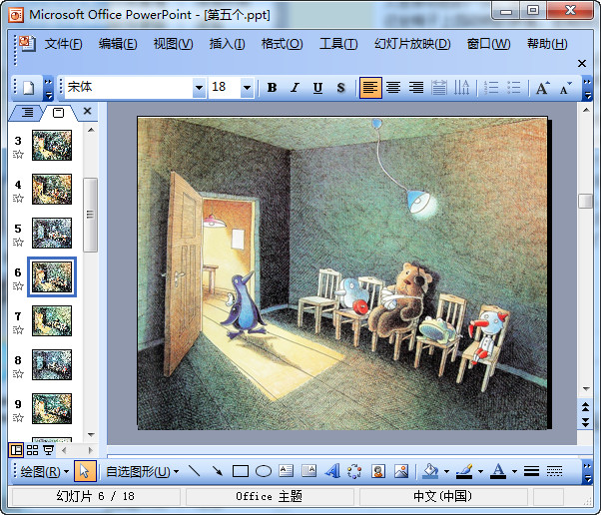Screen dimensions: 601x515
Task: Select slide 4 thumbnail
Action: [x=52, y=189]
